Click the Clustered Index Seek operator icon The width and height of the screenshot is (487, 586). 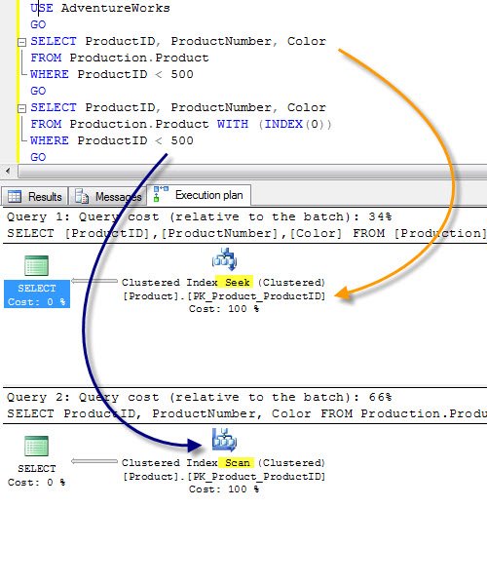(224, 258)
